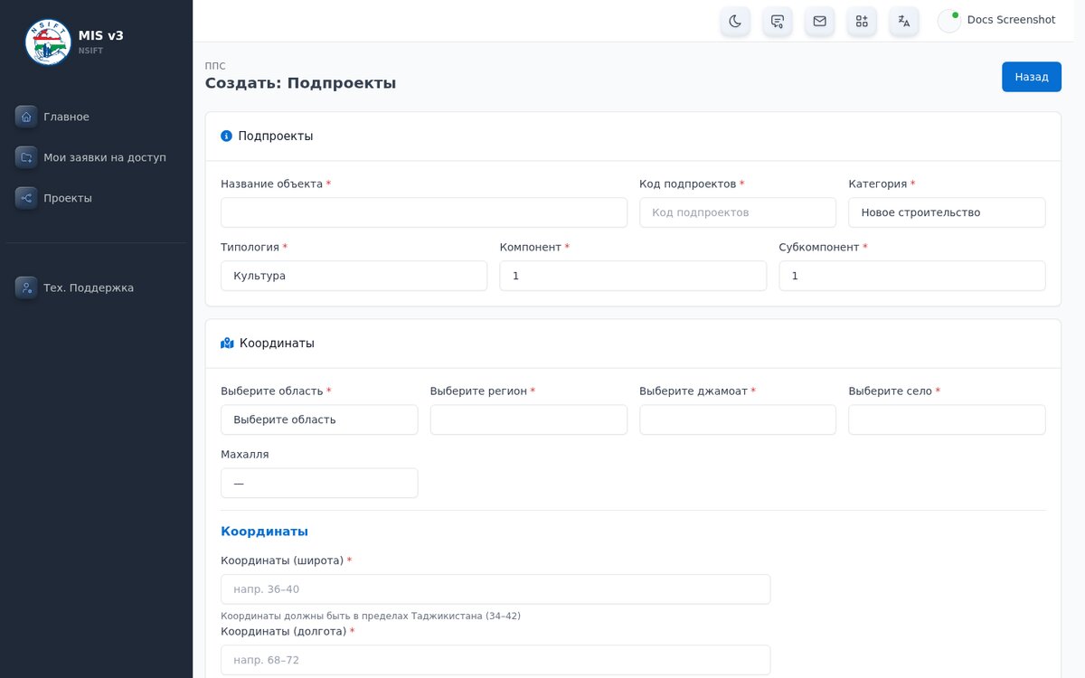Open the Выберите область dropdown
1085x678 pixels.
click(319, 419)
